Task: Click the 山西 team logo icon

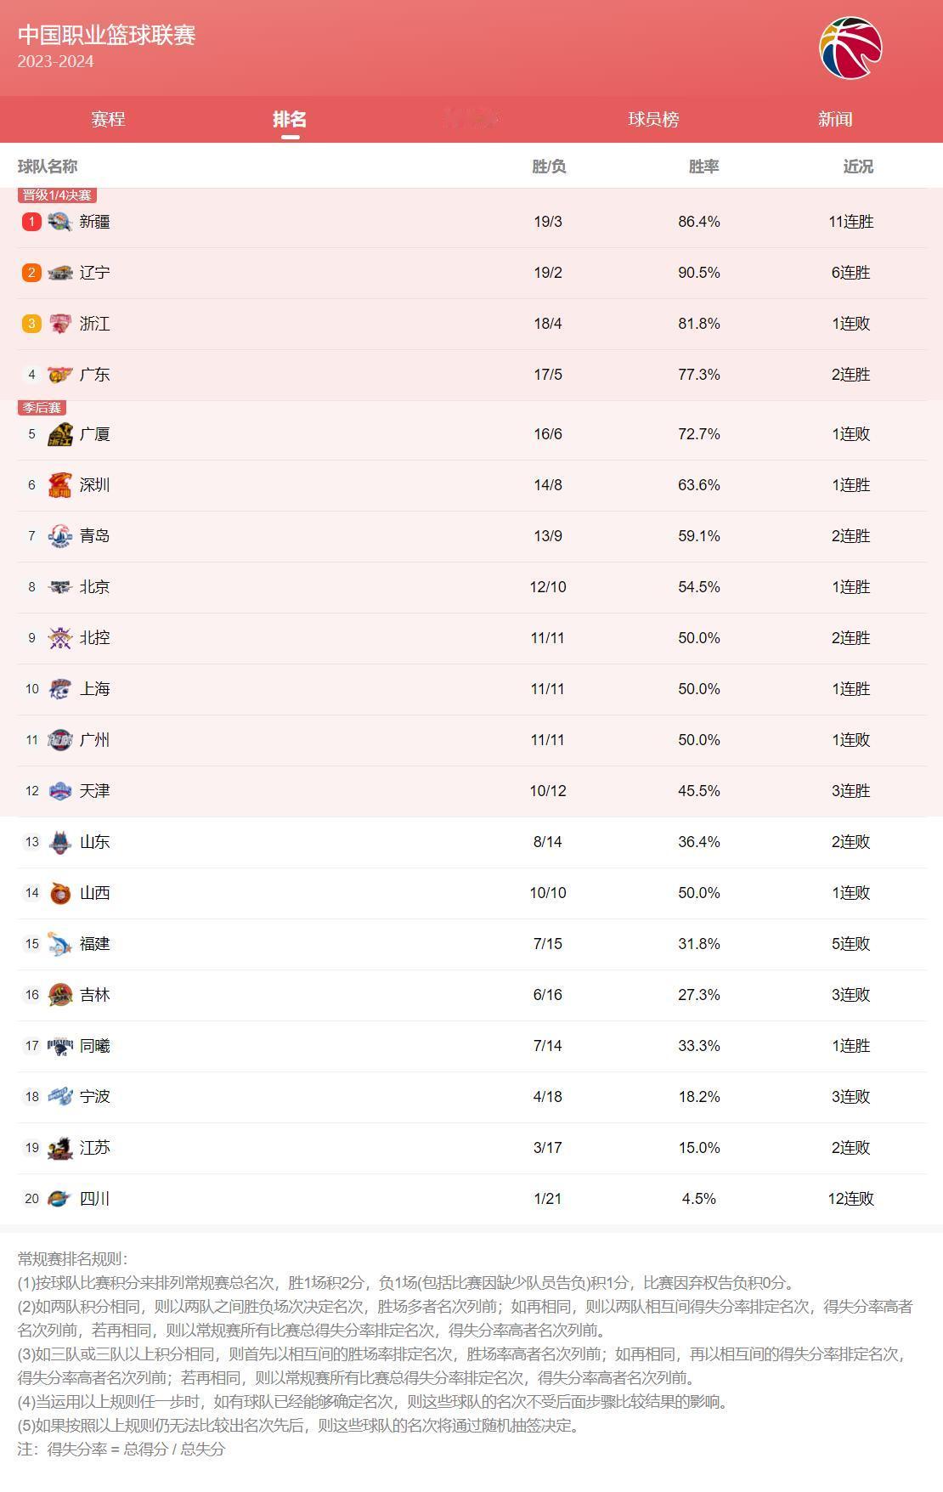Action: pyautogui.click(x=59, y=893)
